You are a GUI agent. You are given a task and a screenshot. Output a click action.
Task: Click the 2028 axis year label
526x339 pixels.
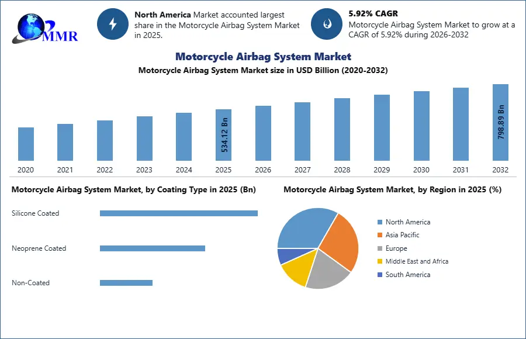tap(342, 170)
